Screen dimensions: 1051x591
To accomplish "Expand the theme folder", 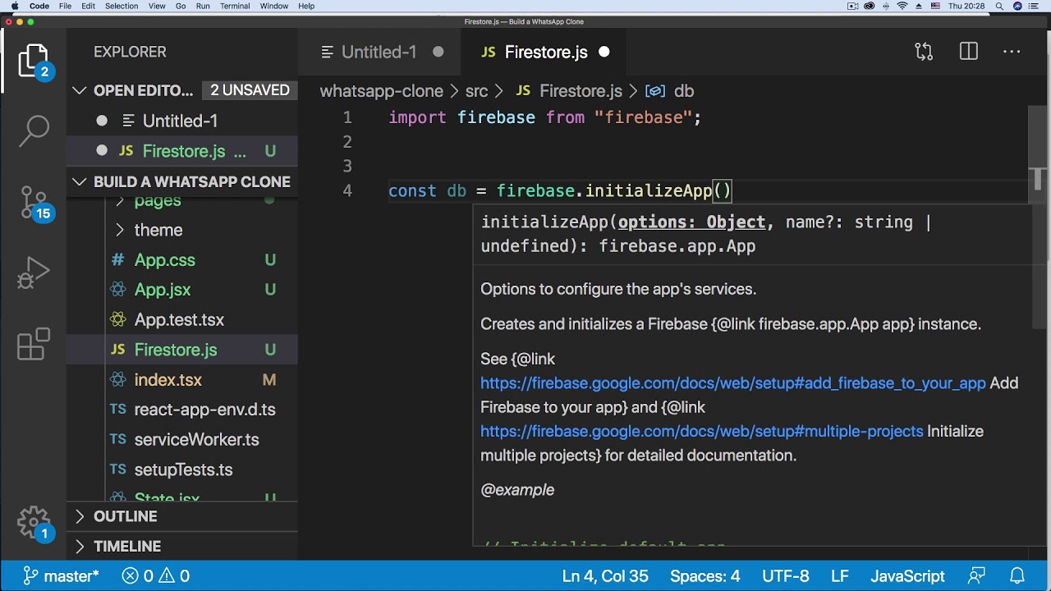I will click(120, 230).
